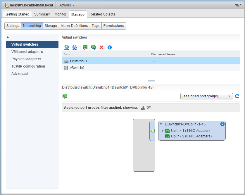Image resolution: width=245 pixels, height=195 pixels.
Task: Click the Add host networking icon
Action: tap(67, 47)
